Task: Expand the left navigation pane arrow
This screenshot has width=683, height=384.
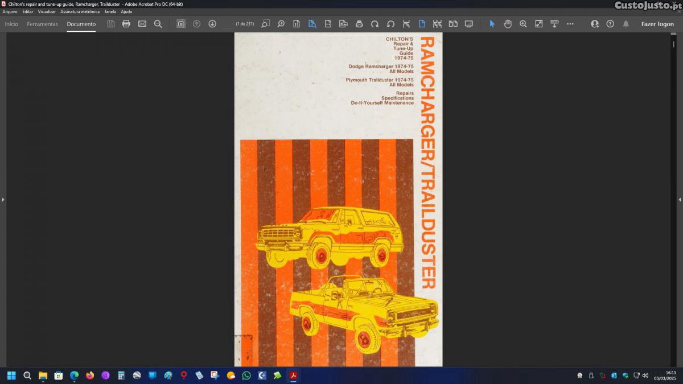Action: (3, 200)
